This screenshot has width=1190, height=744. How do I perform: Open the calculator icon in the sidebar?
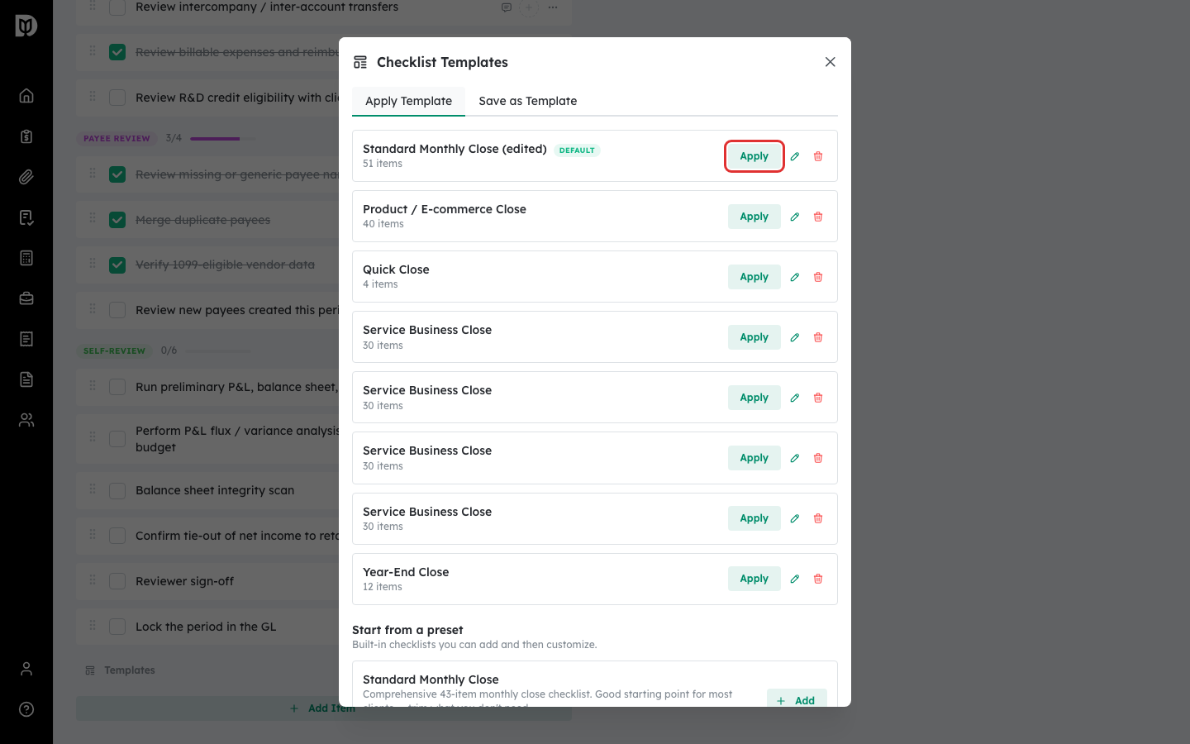point(26,258)
